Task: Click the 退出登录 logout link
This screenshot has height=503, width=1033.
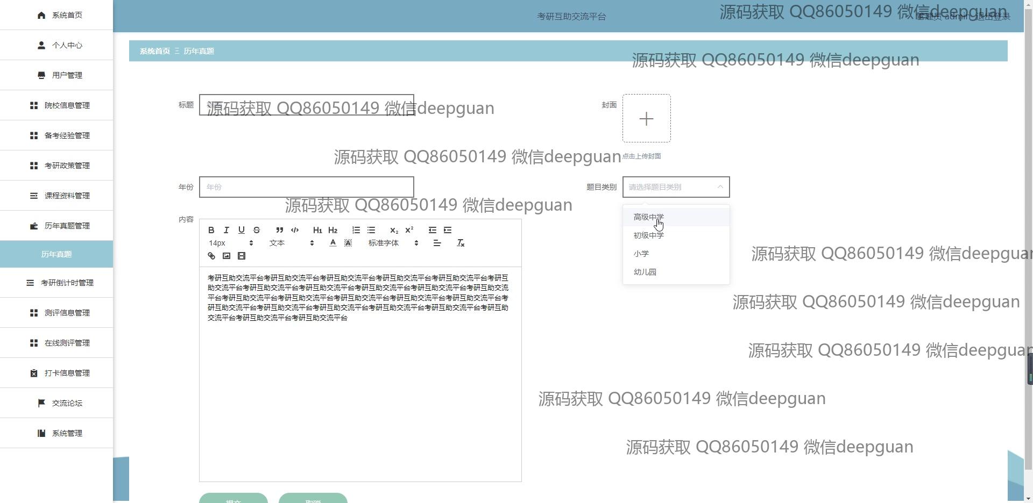Action: [993, 17]
